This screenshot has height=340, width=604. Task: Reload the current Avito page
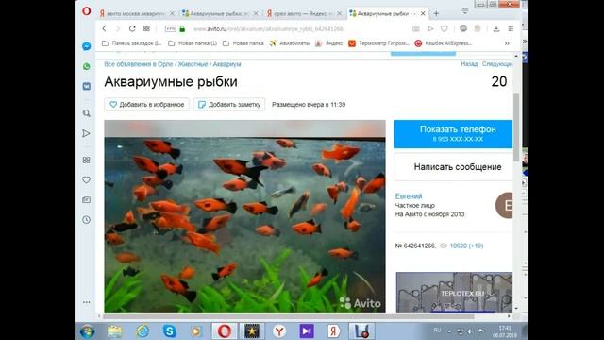point(132,28)
